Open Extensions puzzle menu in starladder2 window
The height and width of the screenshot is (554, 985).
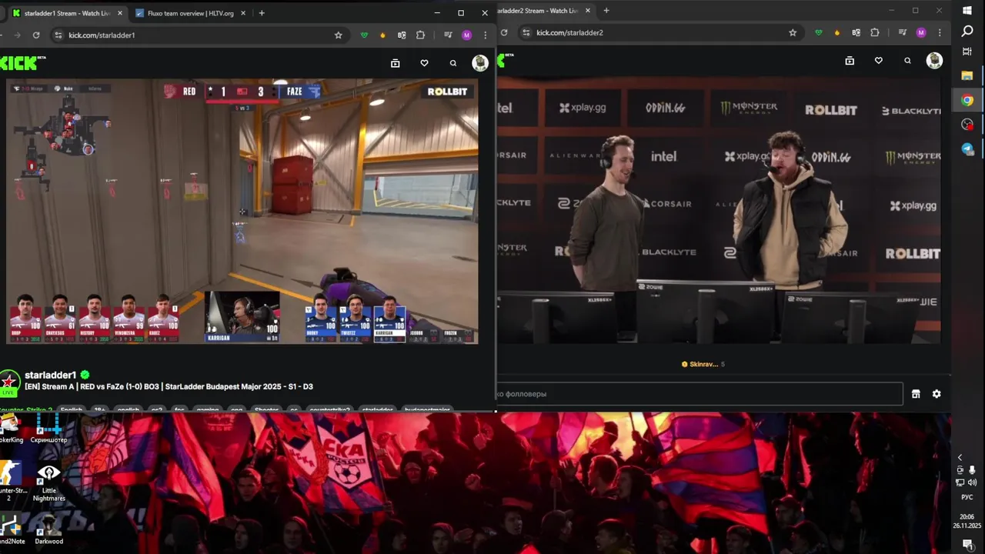tap(875, 32)
